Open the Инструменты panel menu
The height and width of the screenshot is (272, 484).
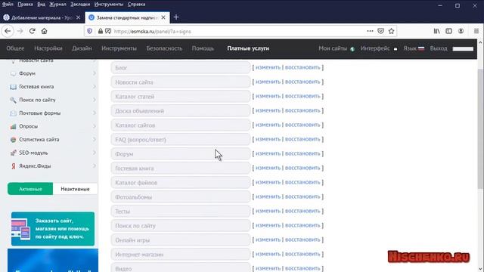[x=119, y=48]
